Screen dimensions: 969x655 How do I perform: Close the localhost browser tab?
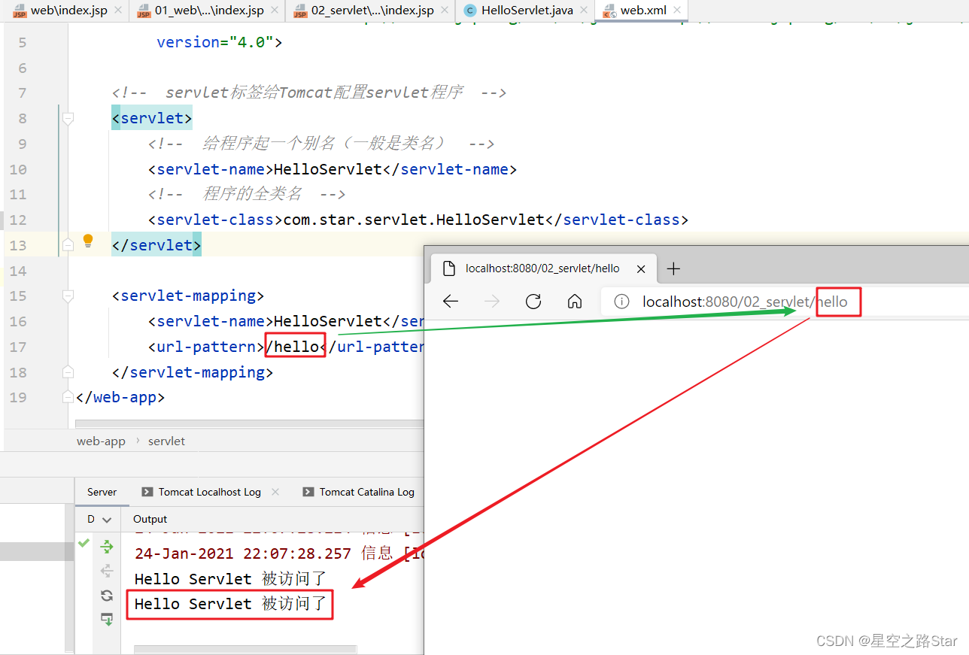pyautogui.click(x=641, y=268)
